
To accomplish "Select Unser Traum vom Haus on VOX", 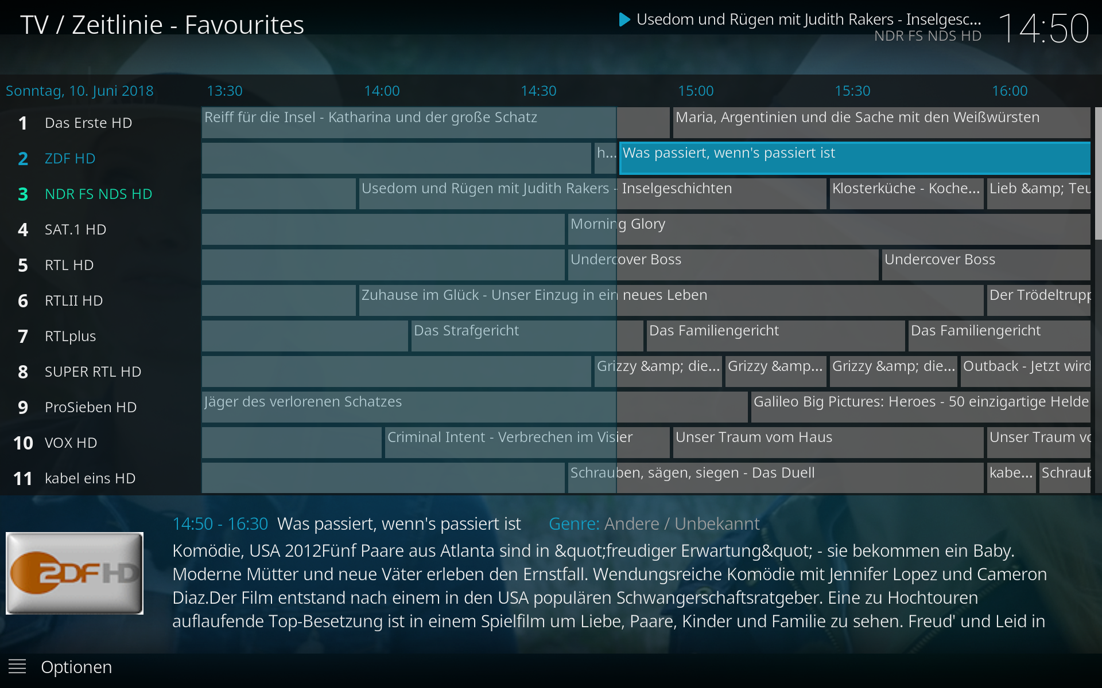I will pyautogui.click(x=827, y=443).
